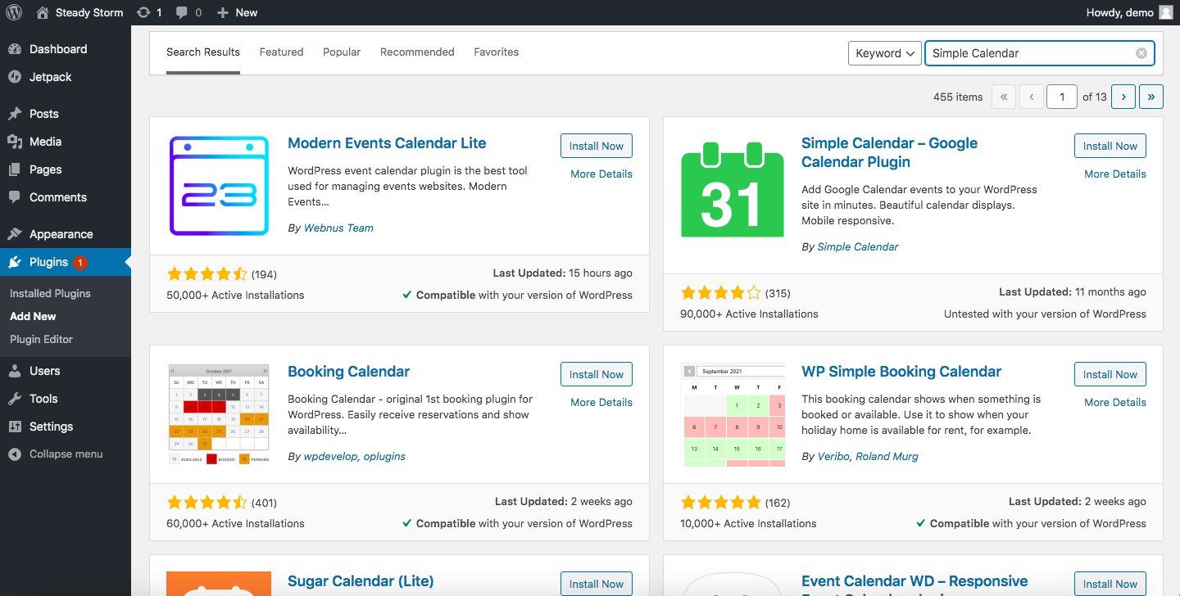Viewport: 1180px width, 596px height.
Task: Open the Veribo author link
Action: 833,457
